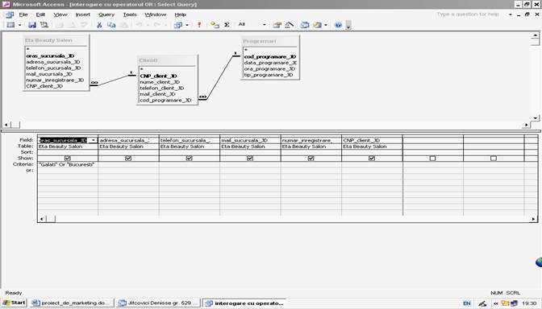Cut selection with the scissors icon
Image resolution: width=542 pixels, height=309 pixels.
pos(99,25)
